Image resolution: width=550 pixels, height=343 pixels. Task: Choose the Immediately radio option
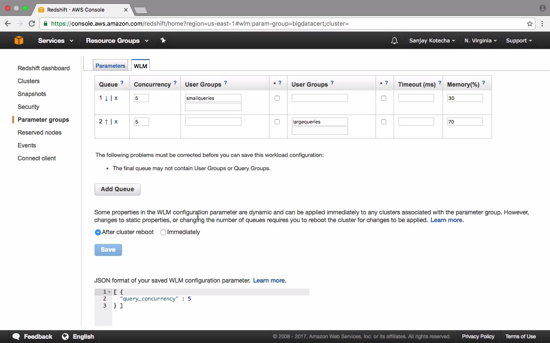click(163, 232)
